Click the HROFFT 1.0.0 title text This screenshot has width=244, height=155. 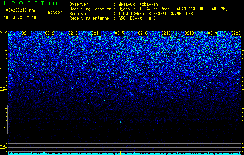(31, 3)
